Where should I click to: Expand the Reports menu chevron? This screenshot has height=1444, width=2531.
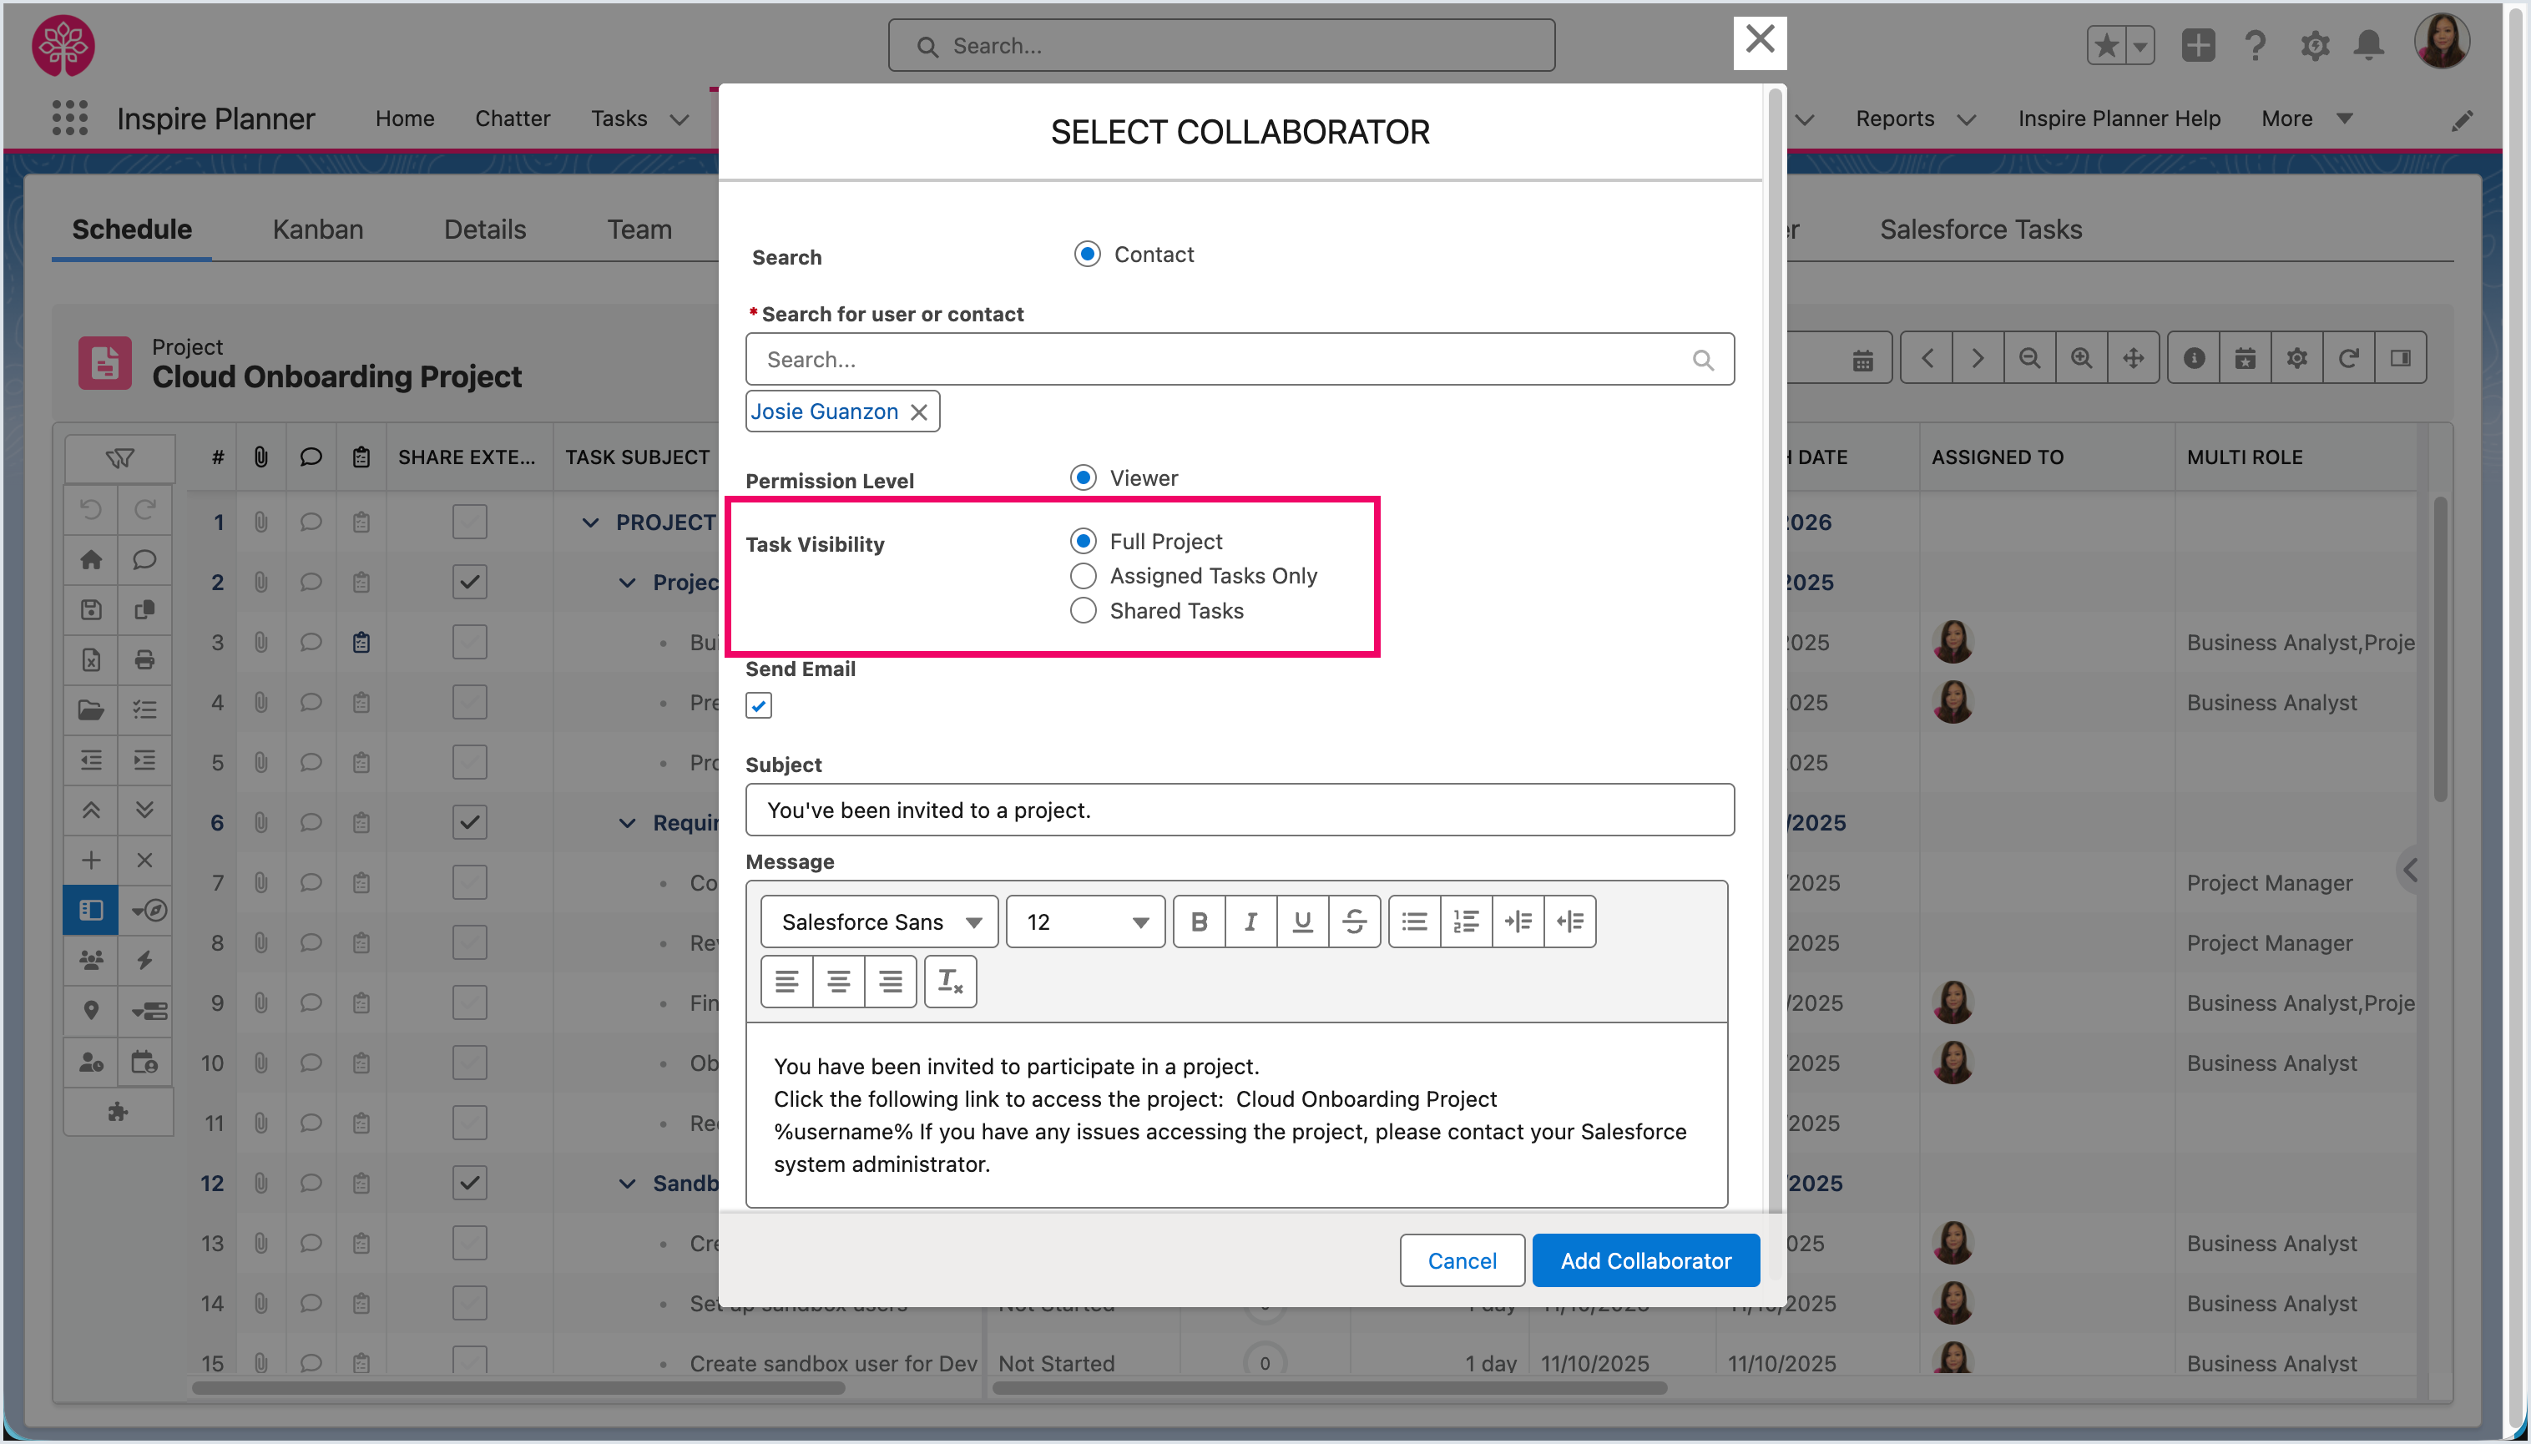(1966, 119)
